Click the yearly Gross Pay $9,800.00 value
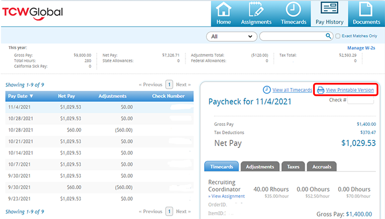The width and height of the screenshot is (385, 219). [83, 55]
